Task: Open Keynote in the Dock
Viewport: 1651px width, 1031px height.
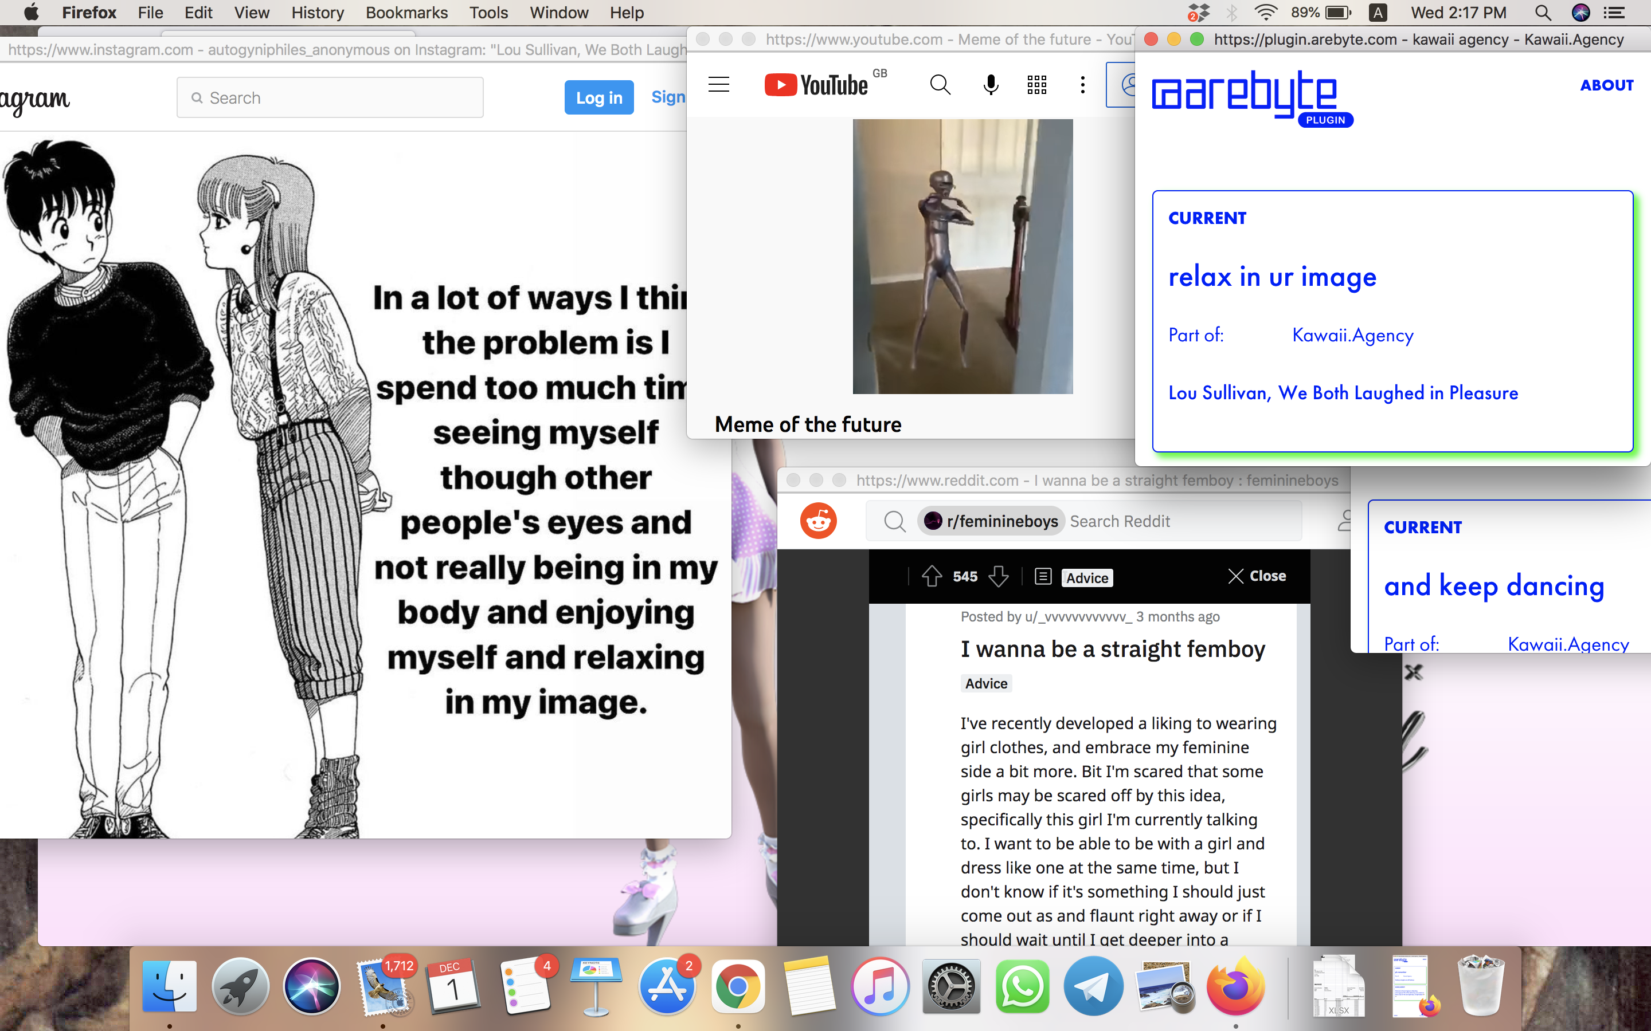Action: [x=596, y=986]
